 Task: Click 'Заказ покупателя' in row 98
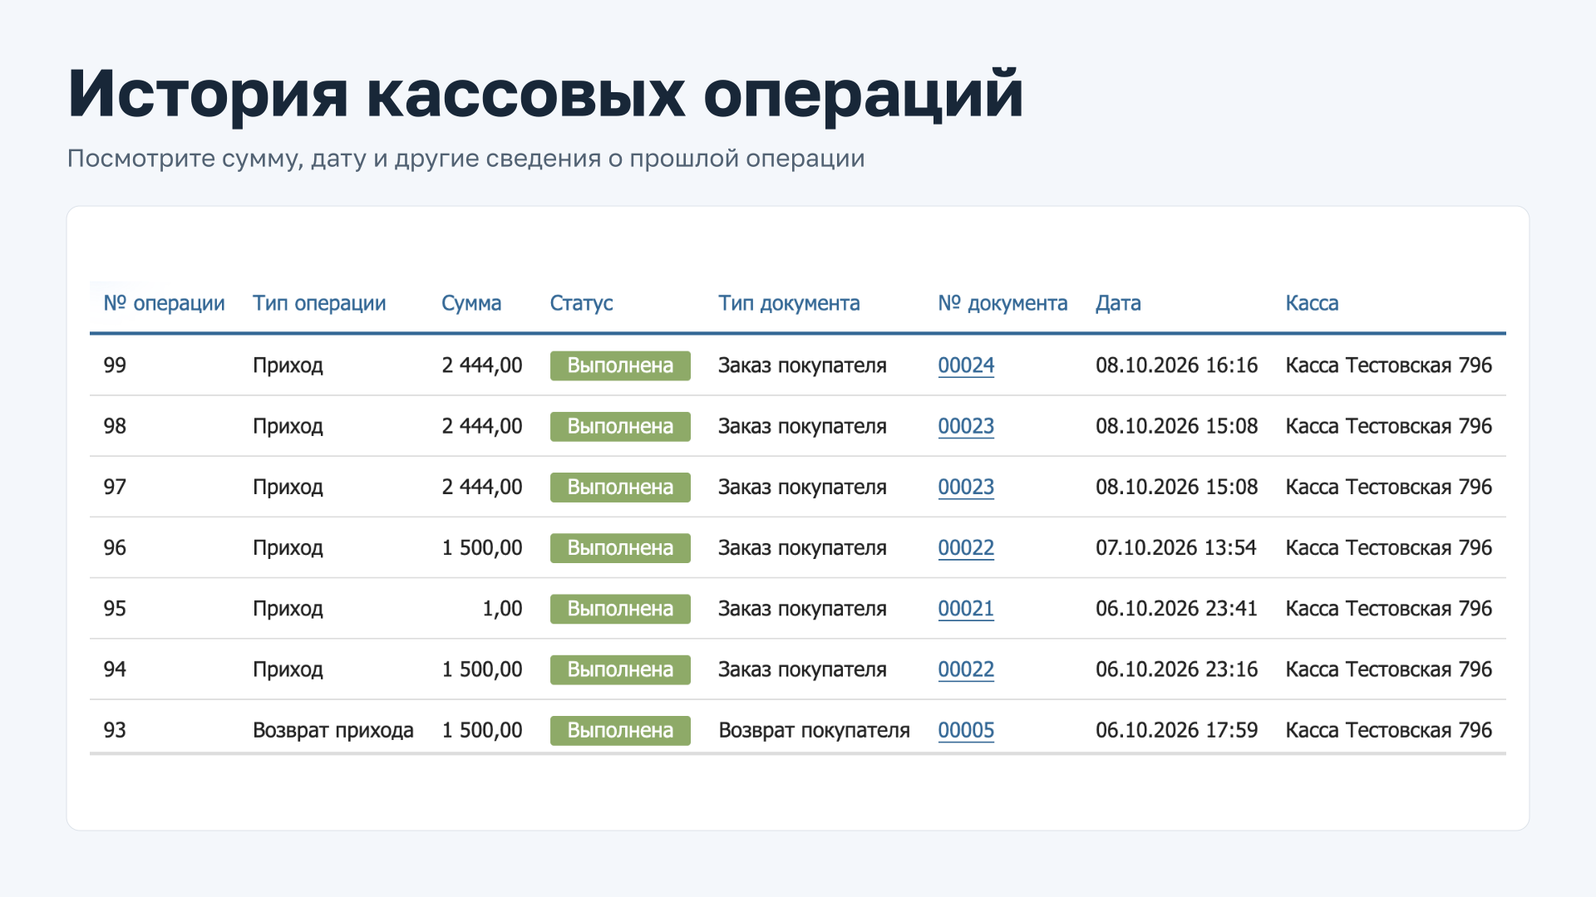pos(802,426)
